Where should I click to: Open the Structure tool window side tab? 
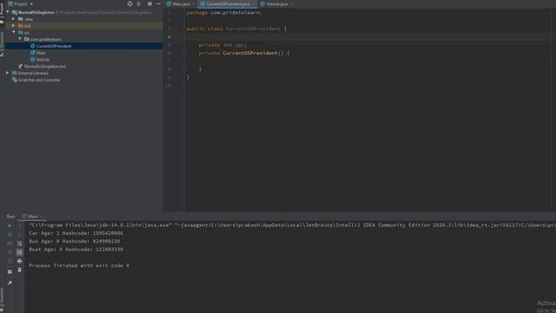2,43
